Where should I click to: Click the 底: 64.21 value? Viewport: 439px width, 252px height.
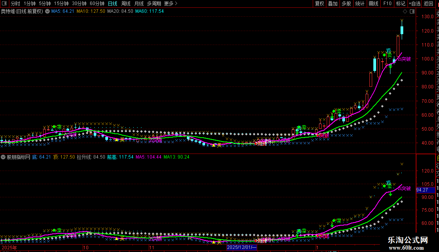click(x=42, y=157)
